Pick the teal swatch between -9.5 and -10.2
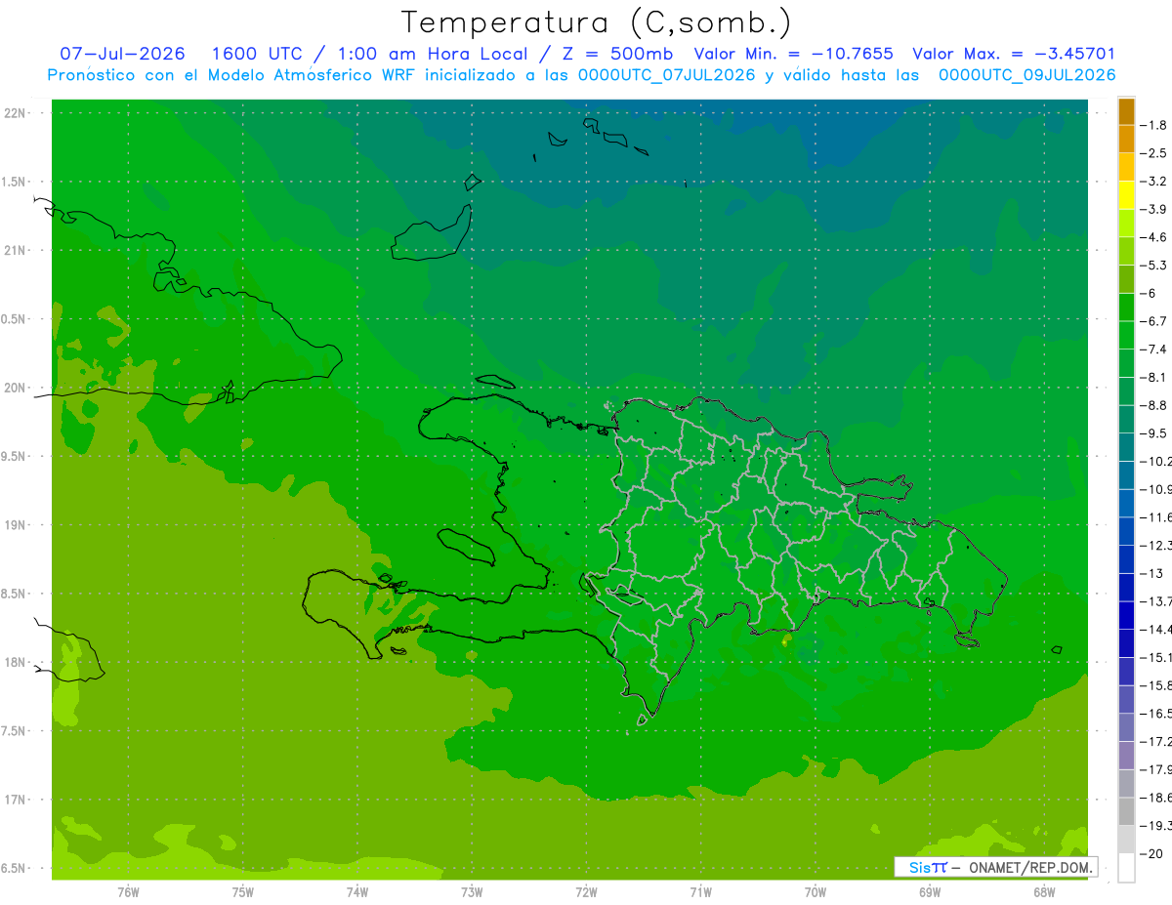The height and width of the screenshot is (905, 1172). (x=1126, y=448)
